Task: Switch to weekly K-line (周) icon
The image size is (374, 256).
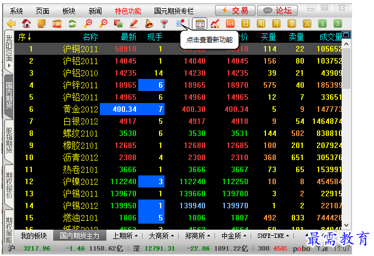Action: pos(261,24)
